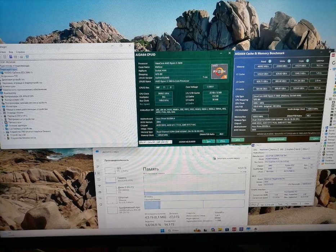Viewport: 336px width, 252px height.
Task: Switch to Memory tab in CPU-Z
Action: pos(274,149)
